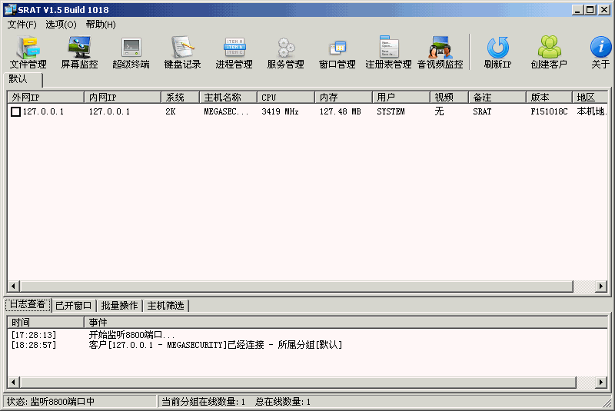Launch 音视频监控 audio video monitoring
The image size is (615, 411).
[440, 52]
